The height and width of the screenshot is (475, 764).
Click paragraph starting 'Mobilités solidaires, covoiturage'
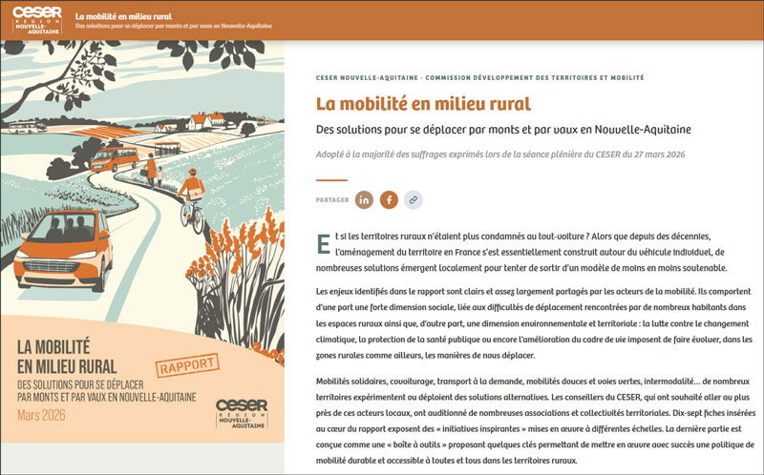click(536, 421)
